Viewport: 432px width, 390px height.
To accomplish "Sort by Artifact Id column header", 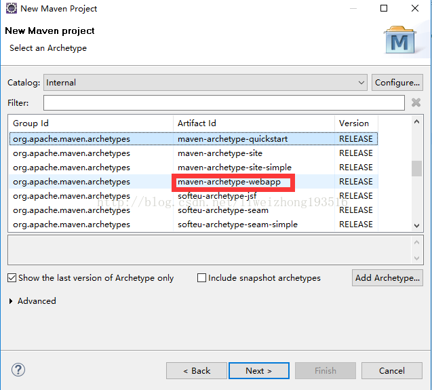I will (254, 123).
